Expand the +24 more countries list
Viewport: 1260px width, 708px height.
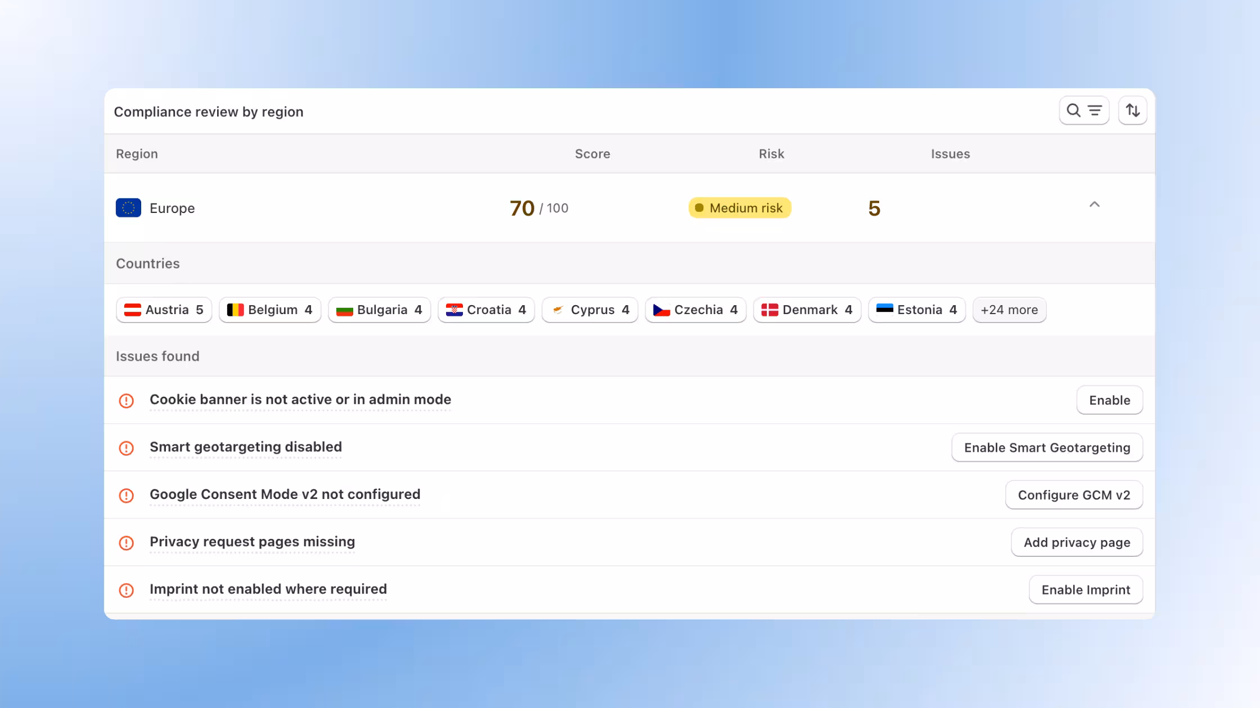point(1009,310)
